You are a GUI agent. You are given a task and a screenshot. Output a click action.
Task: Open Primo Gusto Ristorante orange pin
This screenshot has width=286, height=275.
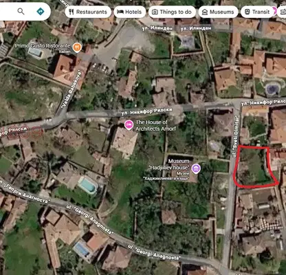pos(77,47)
